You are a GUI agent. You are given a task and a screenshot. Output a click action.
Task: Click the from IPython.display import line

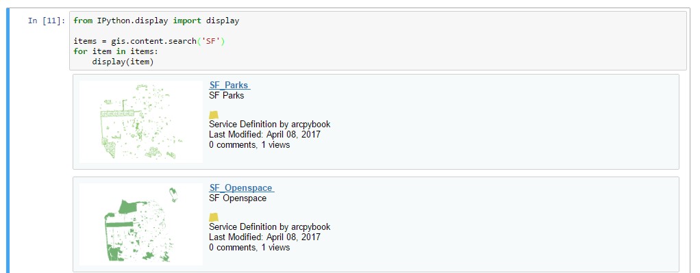[156, 21]
